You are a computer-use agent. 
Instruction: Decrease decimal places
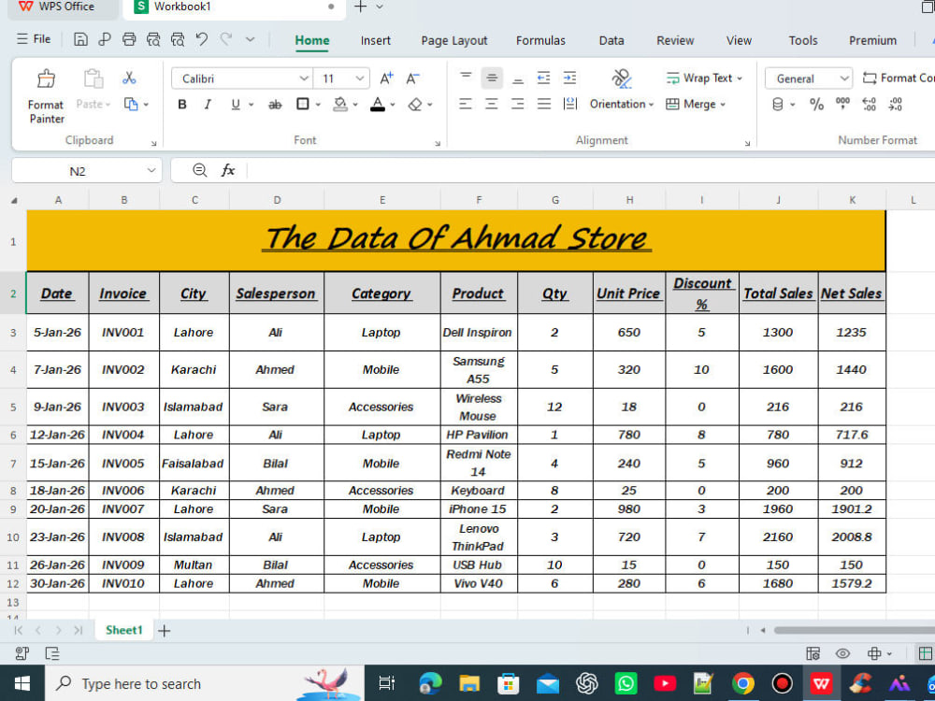(896, 105)
